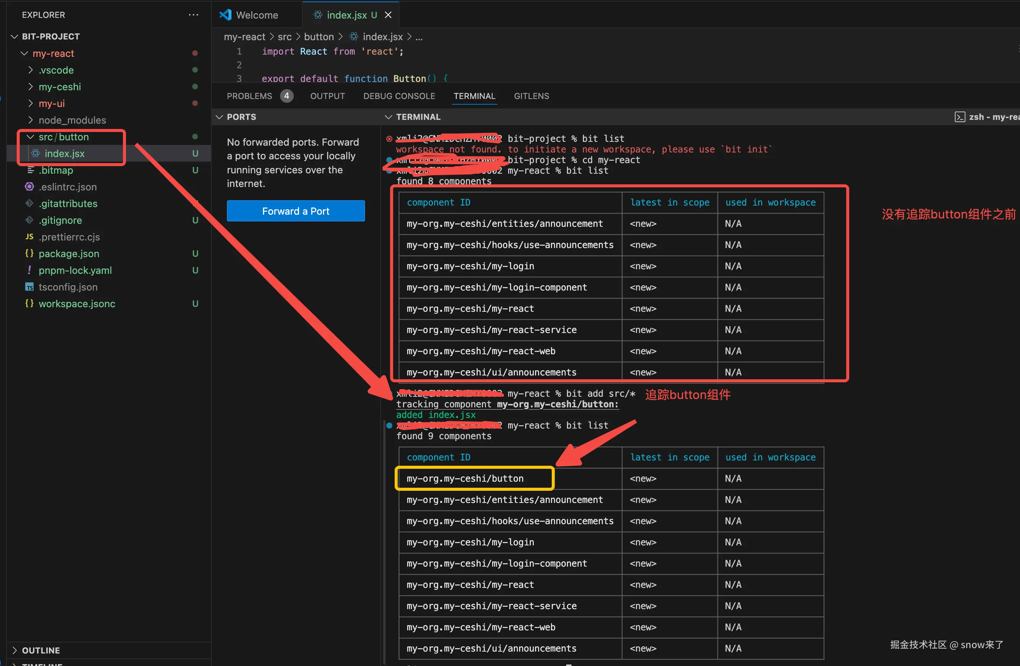Viewport: 1020px width, 666px height.
Task: Click the button breadcrumb segment
Action: tap(318, 37)
